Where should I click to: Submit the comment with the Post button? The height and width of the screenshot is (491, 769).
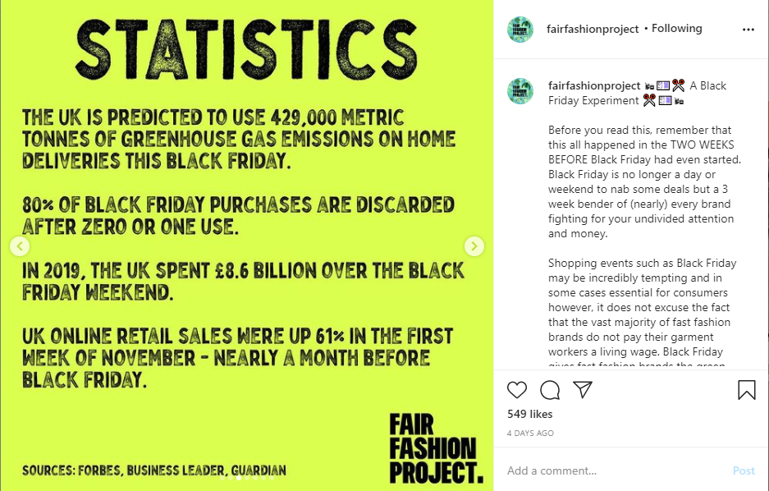pyautogui.click(x=744, y=470)
